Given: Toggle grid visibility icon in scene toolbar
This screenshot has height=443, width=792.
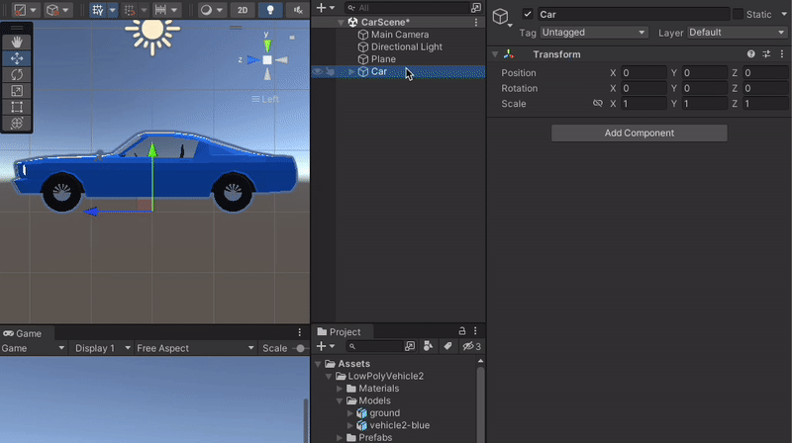Looking at the screenshot, I should 97,10.
